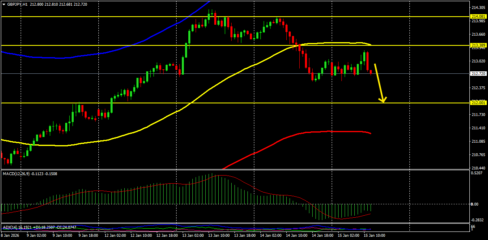The height and width of the screenshot is (240, 488).
Task: Click the MACD scale value -0.2832
Action: point(478,220)
